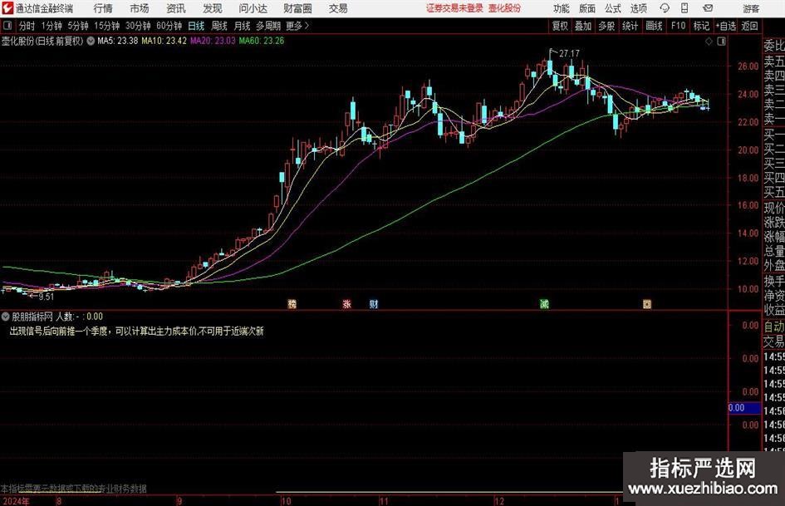Open the 问小达 menu
The image size is (785, 506).
click(x=253, y=8)
